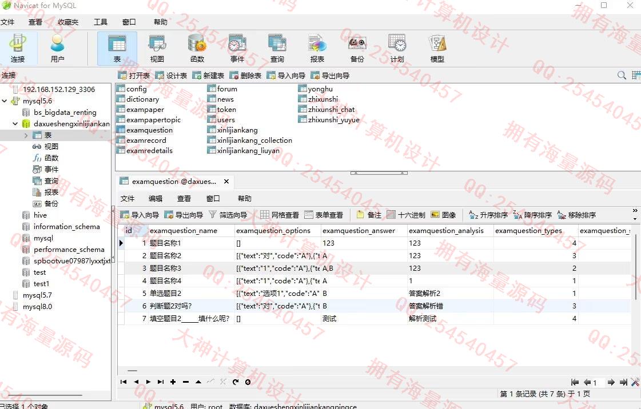
Task: Expand toolbar overflow chevron at right
Action: (x=635, y=211)
